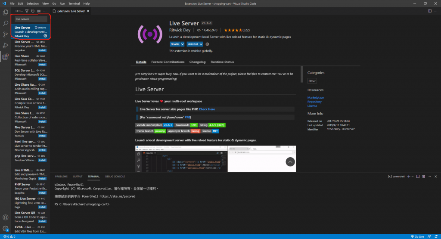Close the terminal panel
Image resolution: width=441 pixels, height=239 pixels.
436,177
